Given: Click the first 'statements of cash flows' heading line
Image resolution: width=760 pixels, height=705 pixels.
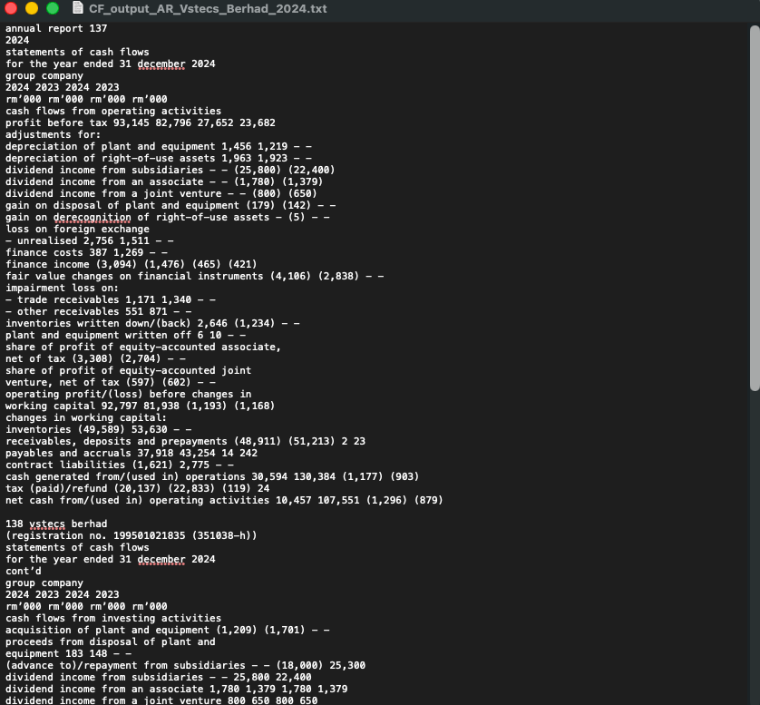Looking at the screenshot, I should coord(78,53).
